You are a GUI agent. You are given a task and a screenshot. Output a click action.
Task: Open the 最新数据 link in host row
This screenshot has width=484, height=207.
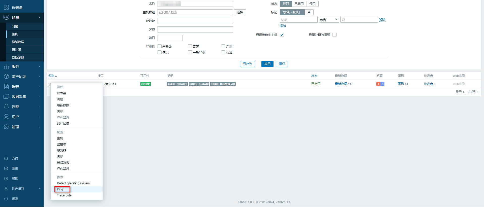[x=341, y=84]
